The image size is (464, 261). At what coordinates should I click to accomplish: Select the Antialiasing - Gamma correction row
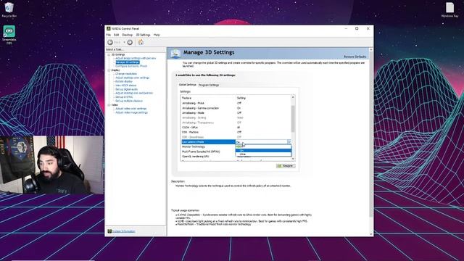[x=236, y=108]
